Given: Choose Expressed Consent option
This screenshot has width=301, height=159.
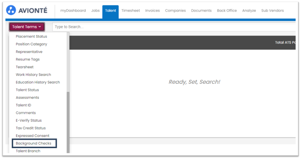Looking at the screenshot, I should (x=32, y=136).
